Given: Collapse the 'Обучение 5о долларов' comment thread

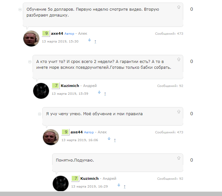Looking at the screenshot, I should pos(20,10).
